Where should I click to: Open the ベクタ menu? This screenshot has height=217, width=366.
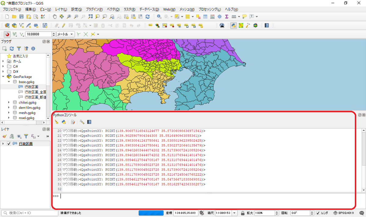click(x=113, y=9)
